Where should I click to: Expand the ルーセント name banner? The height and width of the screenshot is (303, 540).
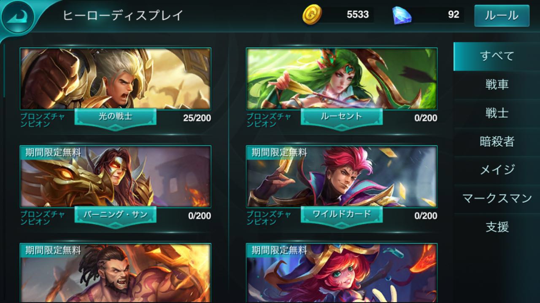(x=342, y=118)
